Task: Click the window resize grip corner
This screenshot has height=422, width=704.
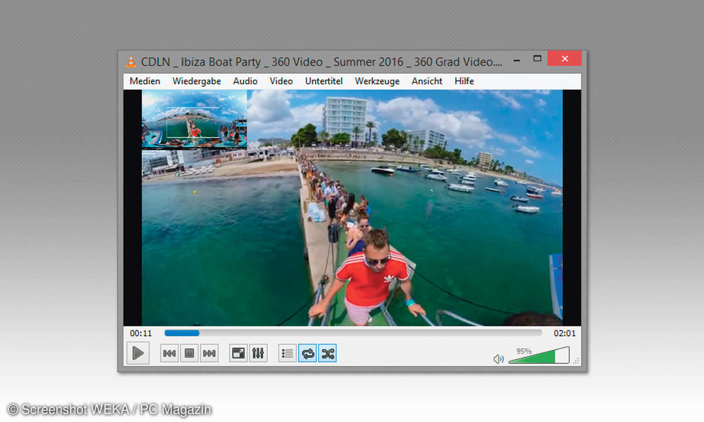Action: click(x=576, y=360)
